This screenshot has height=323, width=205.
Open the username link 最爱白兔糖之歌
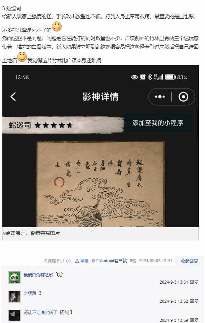coord(39,275)
